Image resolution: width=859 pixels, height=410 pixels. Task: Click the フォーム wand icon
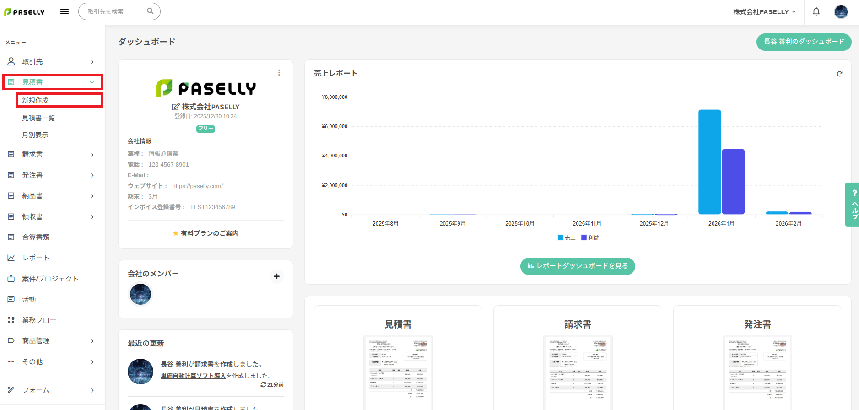click(11, 390)
